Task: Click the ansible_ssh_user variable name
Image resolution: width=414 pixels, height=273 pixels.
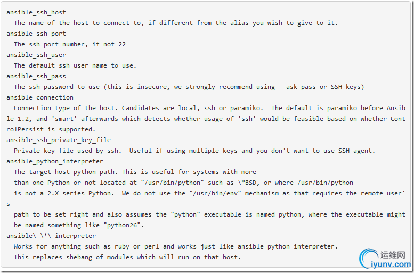Action: click(36, 55)
